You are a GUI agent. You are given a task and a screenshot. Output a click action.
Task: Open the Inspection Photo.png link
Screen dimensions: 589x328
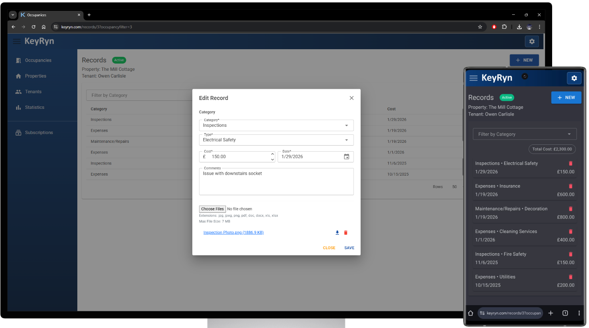point(234,232)
